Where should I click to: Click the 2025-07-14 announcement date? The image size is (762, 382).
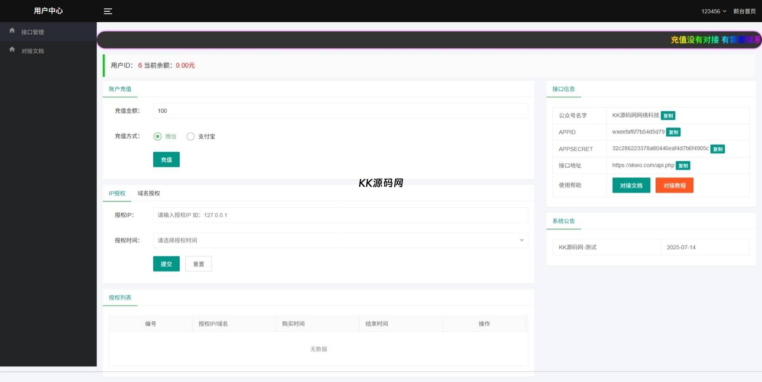[681, 247]
